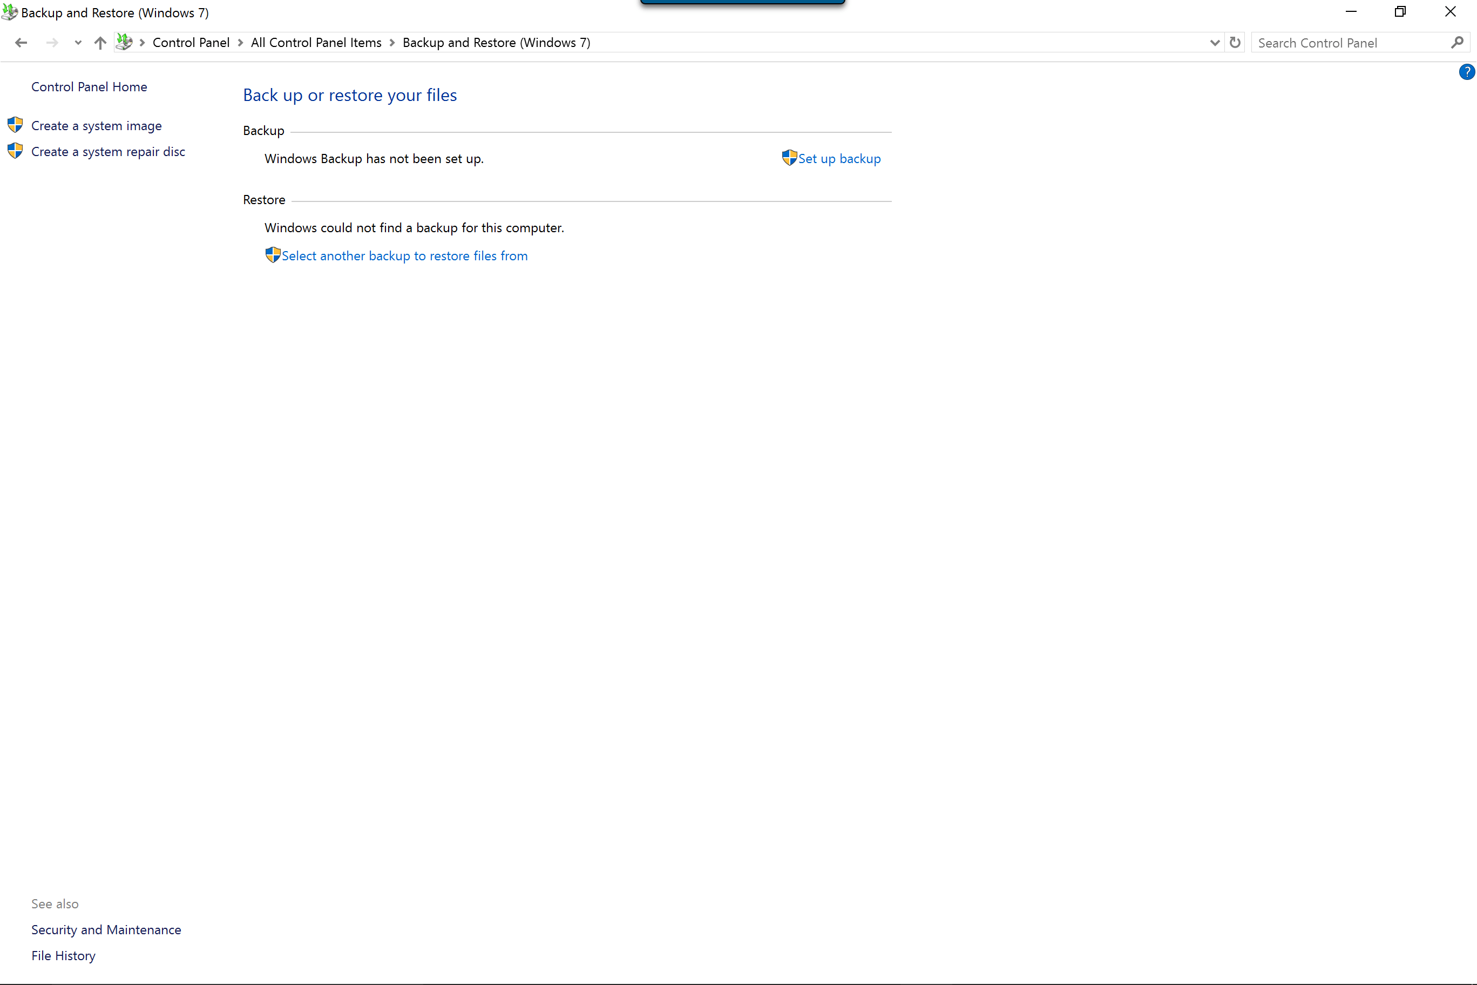The height and width of the screenshot is (985, 1477).
Task: Click the blue help question mark icon
Action: (x=1466, y=72)
